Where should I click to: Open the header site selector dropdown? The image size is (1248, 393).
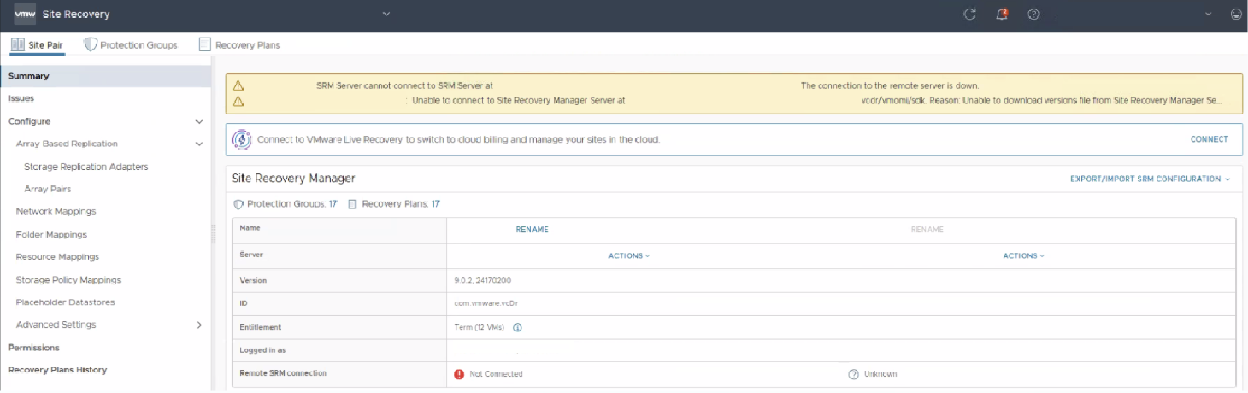pyautogui.click(x=386, y=15)
